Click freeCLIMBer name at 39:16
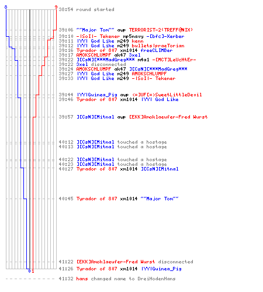The width and height of the screenshot is (263, 292). click(x=157, y=50)
